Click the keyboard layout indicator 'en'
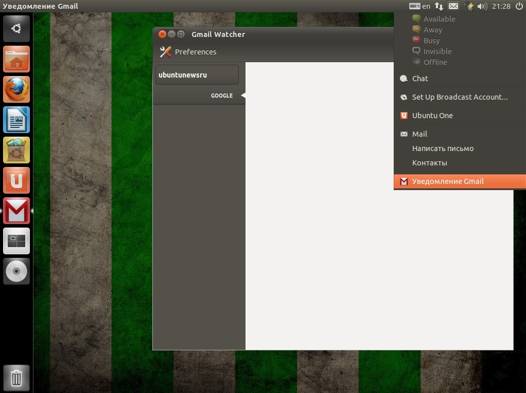Viewport: 526px width, 393px height. pos(419,6)
